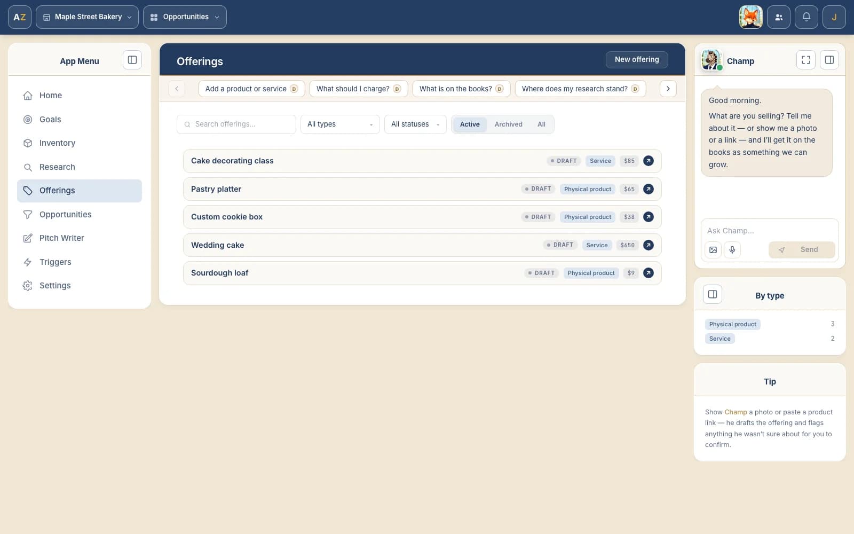854x534 pixels.
Task: Open Pitch Writer menu item
Action: click(80, 238)
